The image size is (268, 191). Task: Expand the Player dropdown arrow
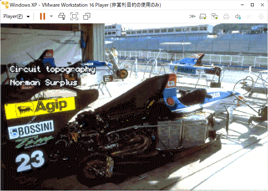(28, 17)
